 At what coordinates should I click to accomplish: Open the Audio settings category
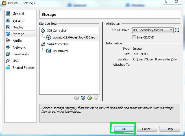click(20, 41)
